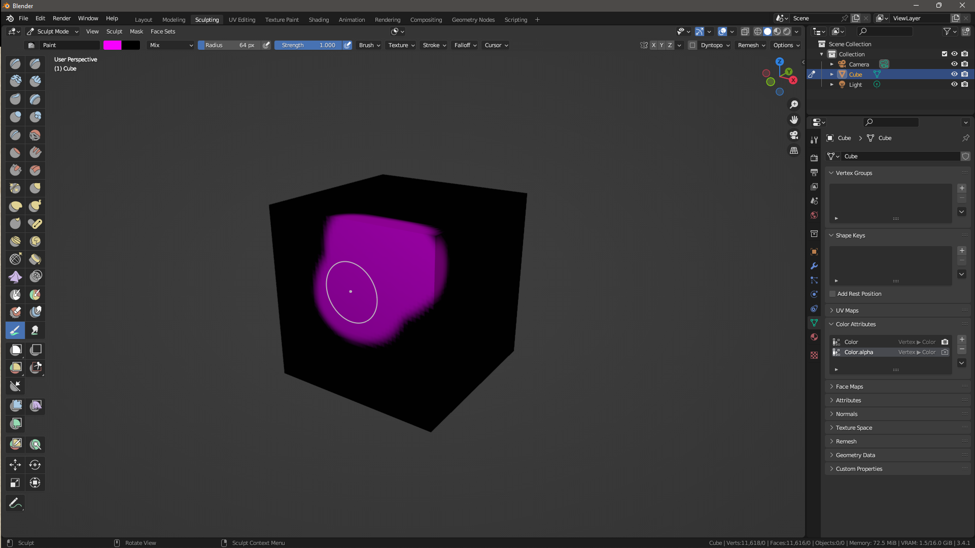Open the Modifiers wrench properties tab
The width and height of the screenshot is (975, 548).
[814, 266]
